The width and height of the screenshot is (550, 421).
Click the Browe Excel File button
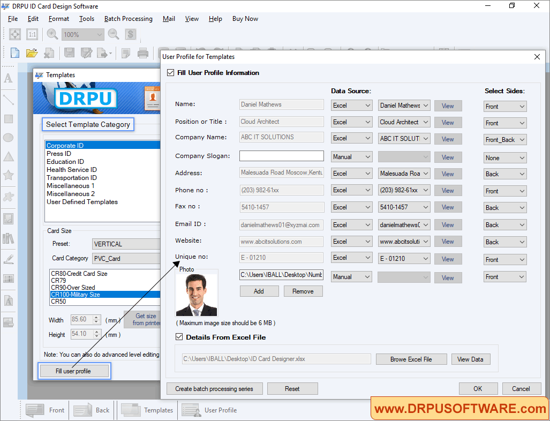pos(411,359)
